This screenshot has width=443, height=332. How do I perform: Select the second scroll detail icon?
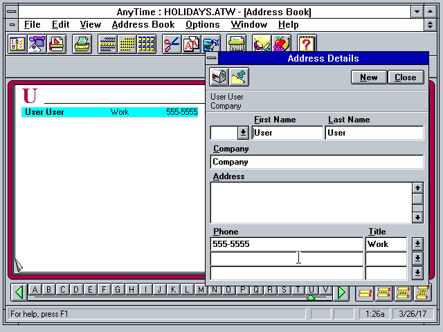tap(384, 293)
